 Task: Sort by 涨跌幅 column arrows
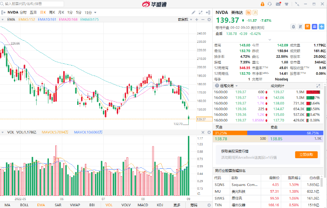click(x=300, y=178)
